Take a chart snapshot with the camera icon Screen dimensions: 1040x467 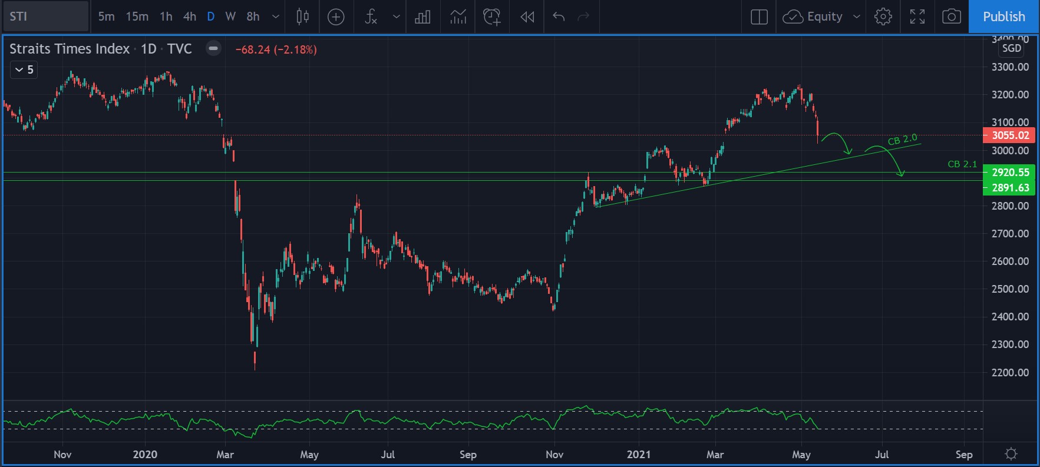point(951,16)
